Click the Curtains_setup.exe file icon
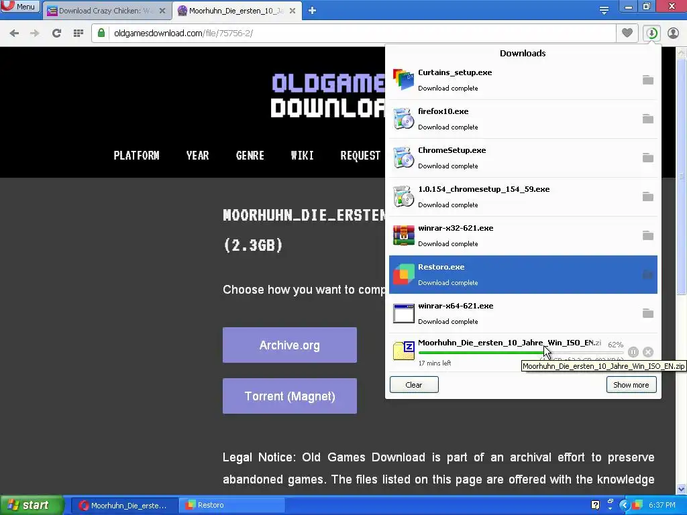The width and height of the screenshot is (687, 515). (x=403, y=80)
